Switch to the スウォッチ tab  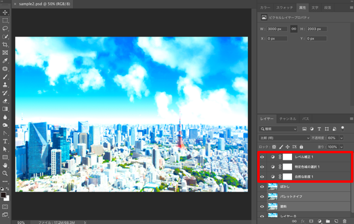coord(284,8)
